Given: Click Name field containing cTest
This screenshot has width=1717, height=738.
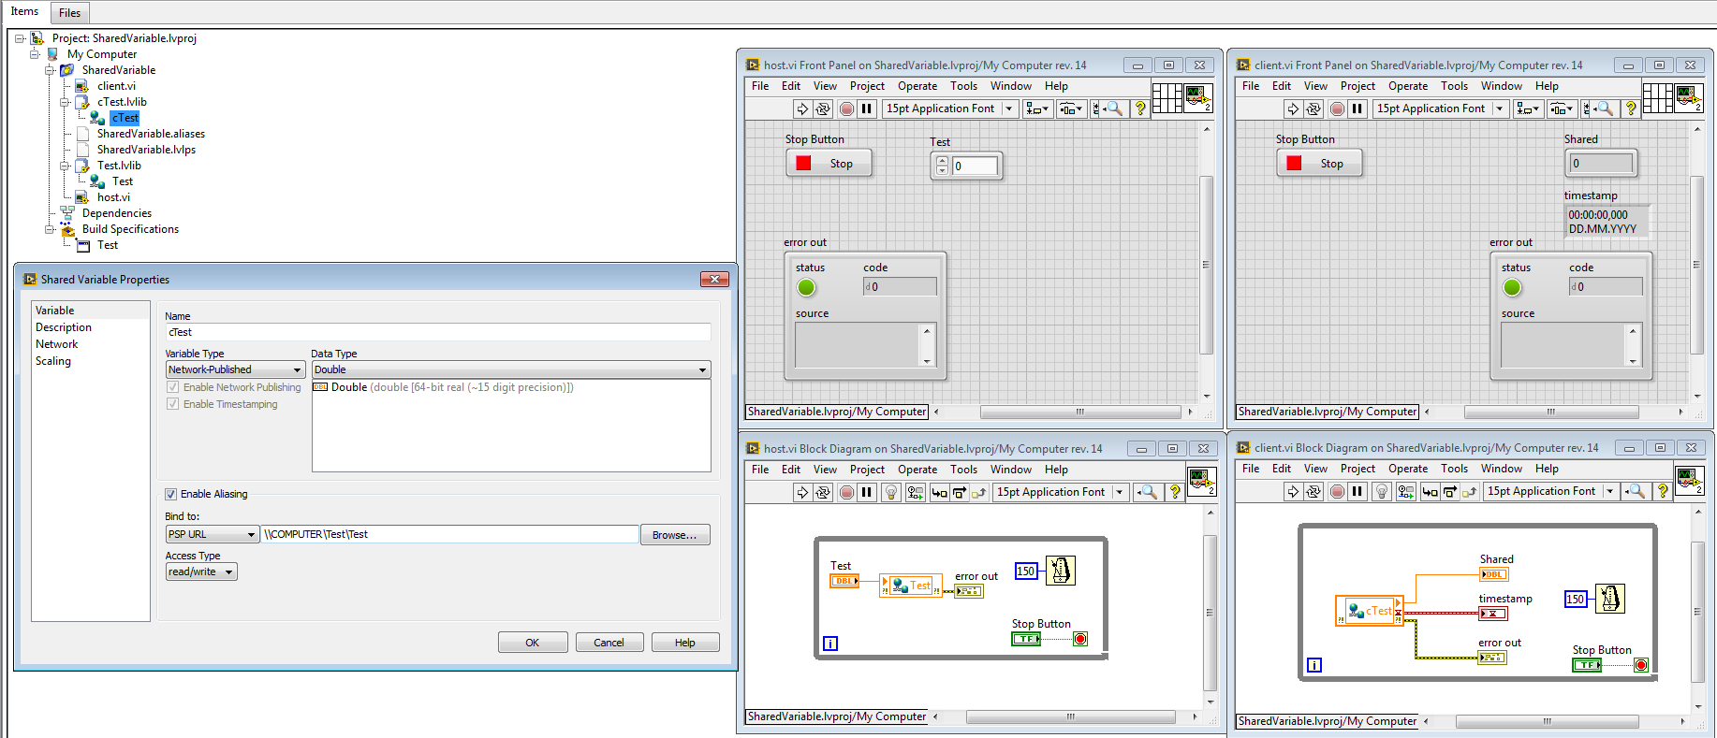Looking at the screenshot, I should click(x=438, y=332).
